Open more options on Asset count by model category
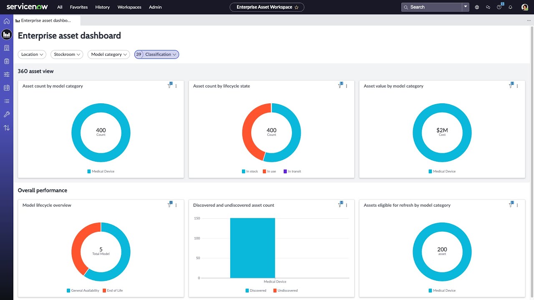 coord(176,86)
